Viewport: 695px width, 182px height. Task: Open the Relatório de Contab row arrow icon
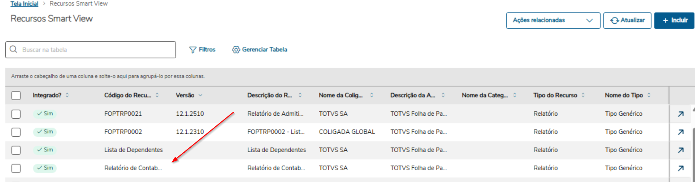681,168
